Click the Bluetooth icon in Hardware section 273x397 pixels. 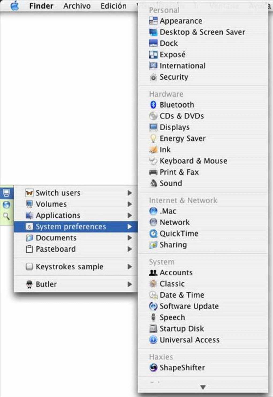[x=153, y=105]
